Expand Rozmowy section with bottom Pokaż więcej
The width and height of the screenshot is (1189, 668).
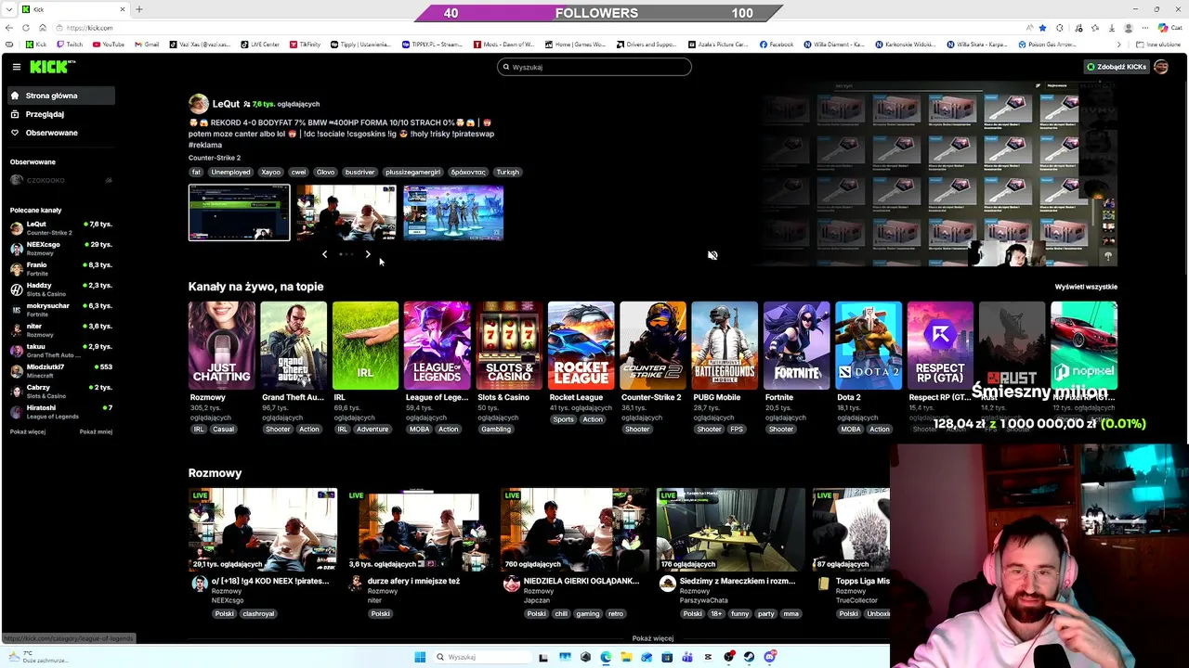pyautogui.click(x=652, y=638)
